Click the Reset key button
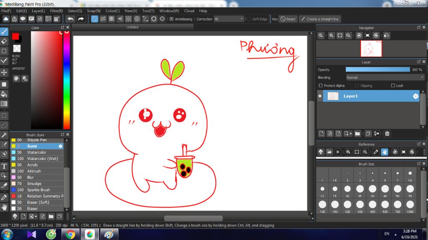The height and width of the screenshot is (240, 428). pos(288,19)
